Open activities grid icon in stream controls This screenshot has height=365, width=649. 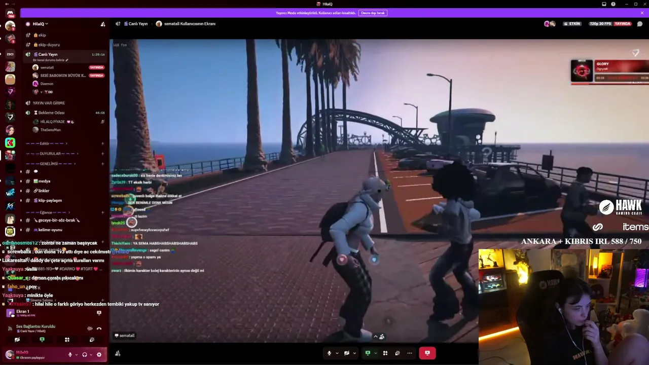tap(385, 353)
